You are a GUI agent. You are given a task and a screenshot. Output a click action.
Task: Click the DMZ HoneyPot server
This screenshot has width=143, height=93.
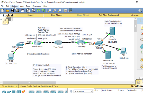(x=112, y=31)
